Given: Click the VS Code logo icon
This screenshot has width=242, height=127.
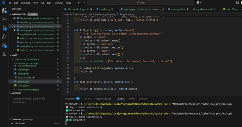Looking at the screenshot, I should pos(3,3).
